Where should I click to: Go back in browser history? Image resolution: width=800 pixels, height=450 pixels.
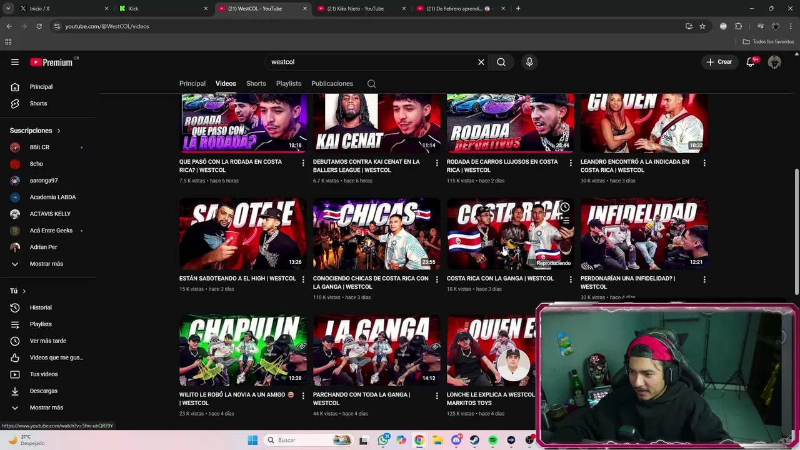click(x=9, y=26)
